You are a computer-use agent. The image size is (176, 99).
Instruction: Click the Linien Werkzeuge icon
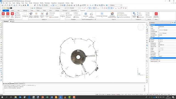tap(91, 14)
